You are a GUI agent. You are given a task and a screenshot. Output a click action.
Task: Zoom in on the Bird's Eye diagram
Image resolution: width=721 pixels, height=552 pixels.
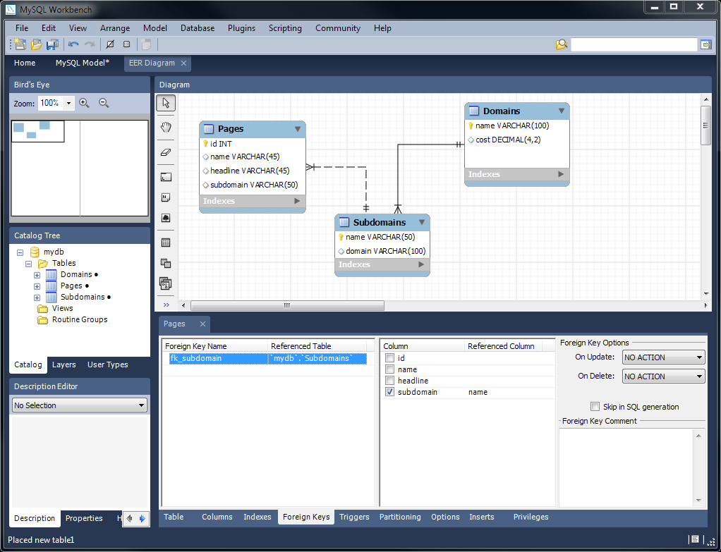(x=84, y=103)
